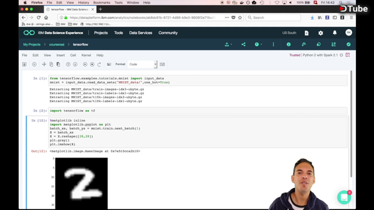Open the notebook View menu
This screenshot has width=374, height=210.
47,55
